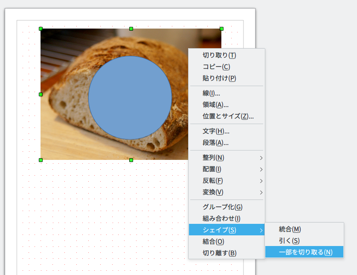Select 文字(H)... menu entry
Image resolution: width=357 pixels, height=275 pixels.
pyautogui.click(x=227, y=131)
